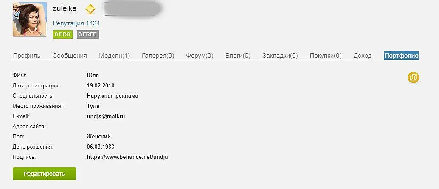Click the gold diamond badge beside zuleika

[90, 9]
